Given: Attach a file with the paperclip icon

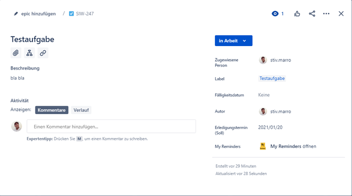Looking at the screenshot, I should click(16, 53).
